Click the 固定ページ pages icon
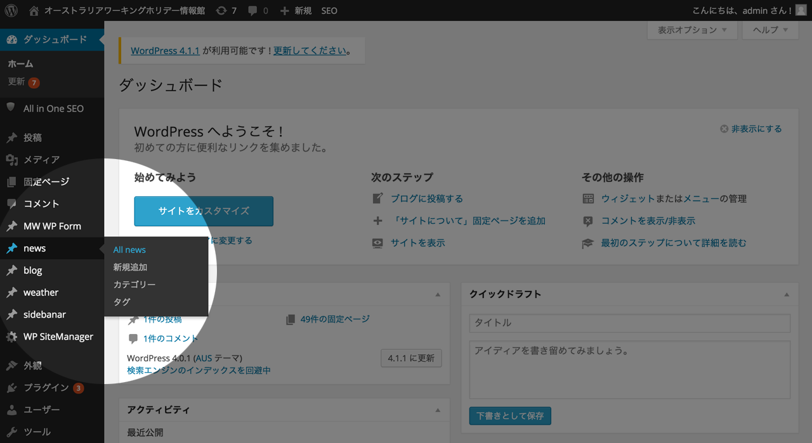This screenshot has width=812, height=443. (11, 182)
